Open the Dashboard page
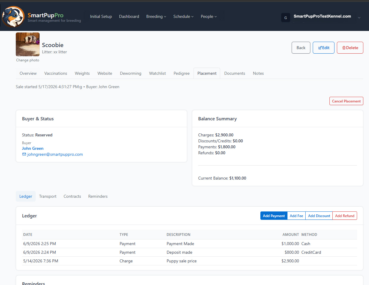The height and width of the screenshot is (285, 369). 129,16
